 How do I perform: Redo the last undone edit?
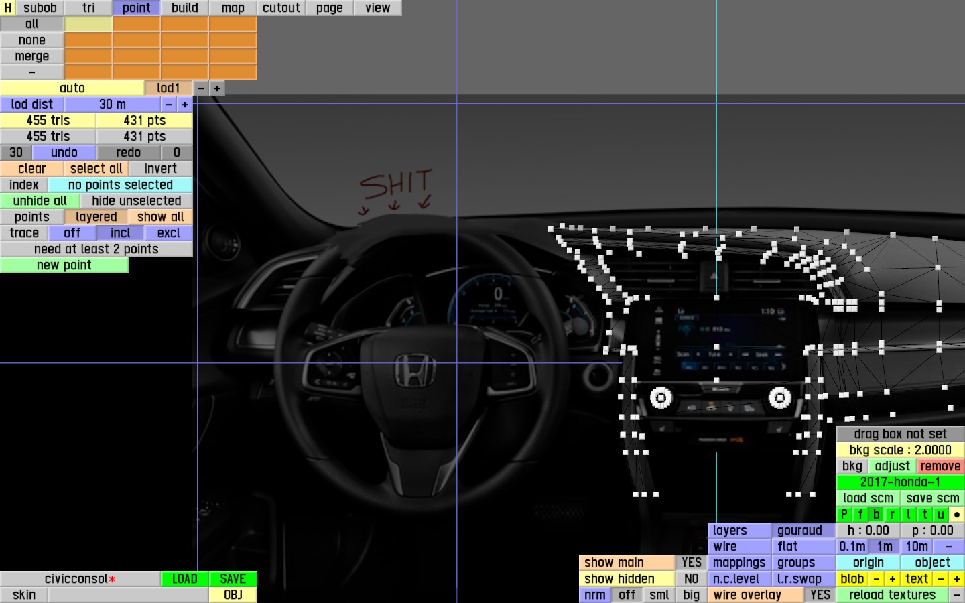click(x=129, y=153)
